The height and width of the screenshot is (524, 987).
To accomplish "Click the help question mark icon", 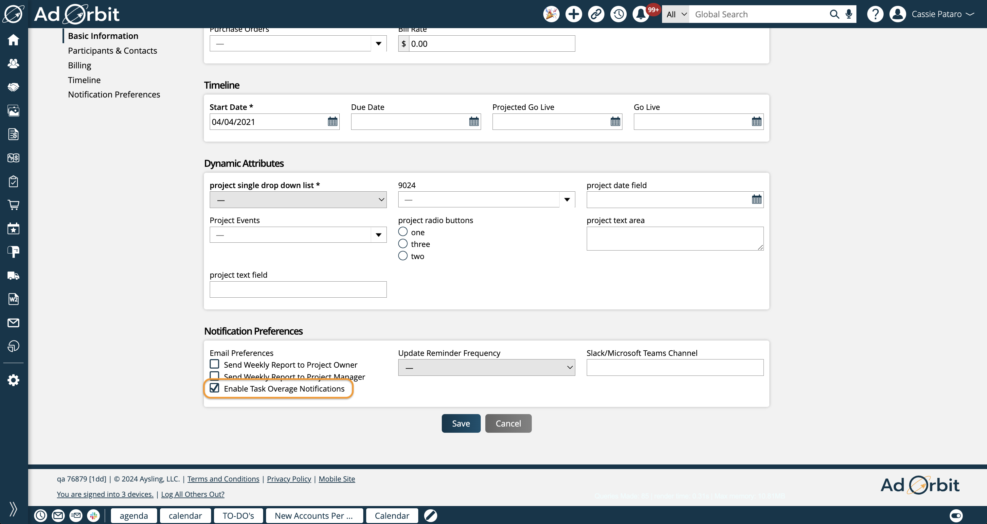I will point(875,14).
